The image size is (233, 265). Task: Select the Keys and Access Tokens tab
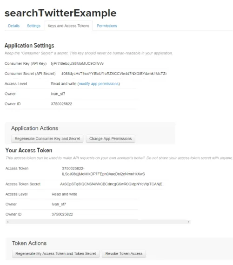[x=68, y=26]
